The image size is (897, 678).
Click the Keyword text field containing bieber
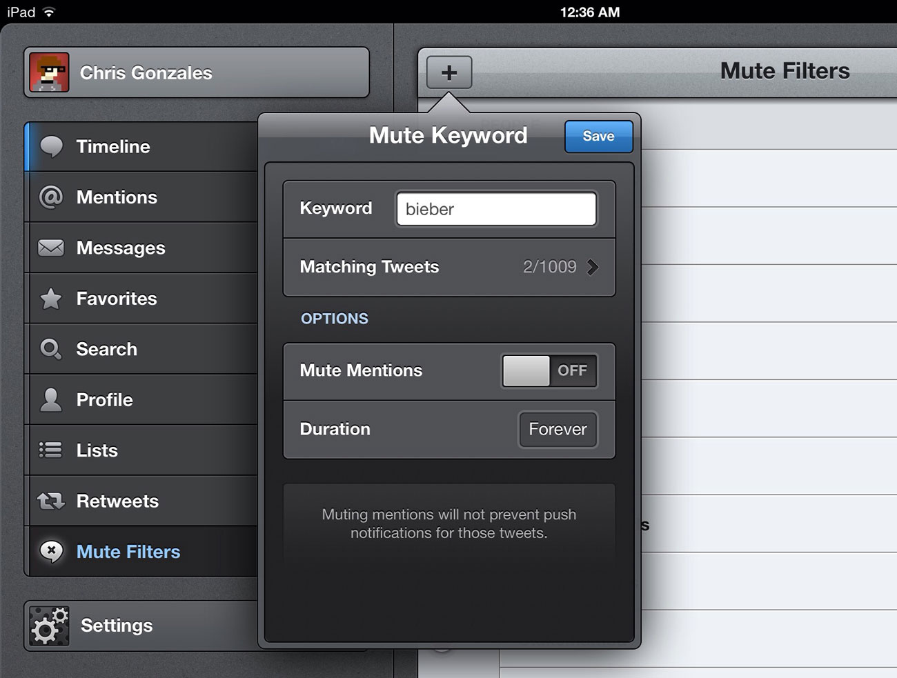click(x=496, y=209)
